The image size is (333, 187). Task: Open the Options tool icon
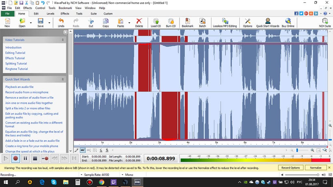[x=247, y=23]
